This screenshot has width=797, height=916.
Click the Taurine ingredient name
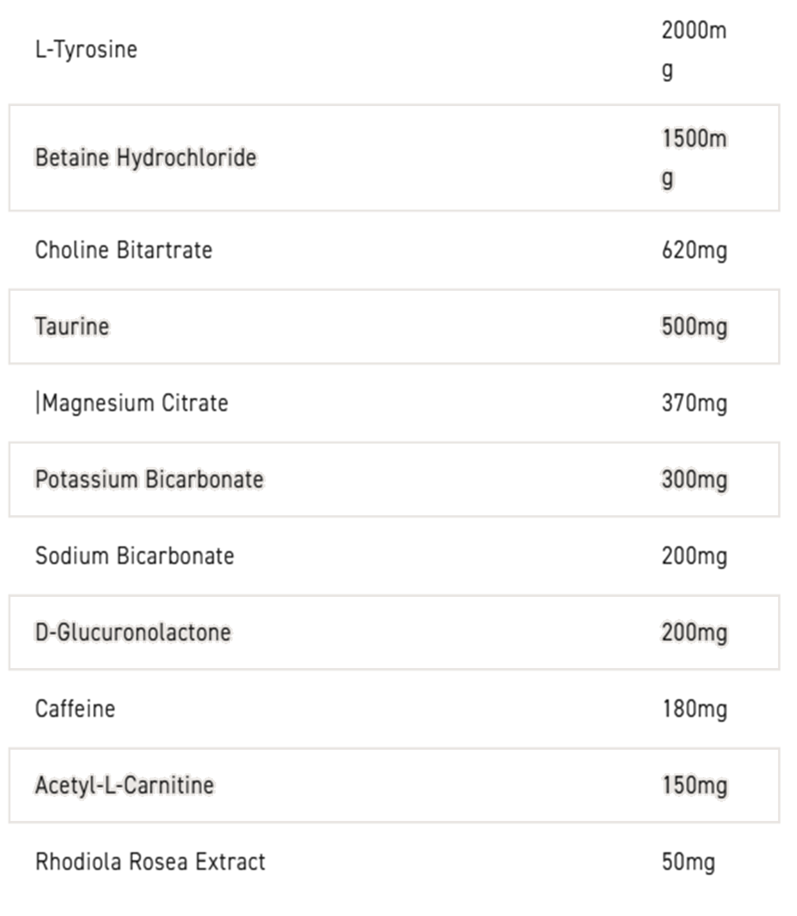pyautogui.click(x=72, y=327)
